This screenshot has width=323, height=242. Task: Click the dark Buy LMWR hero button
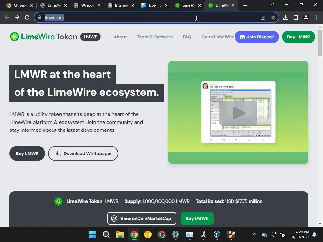[x=27, y=153]
